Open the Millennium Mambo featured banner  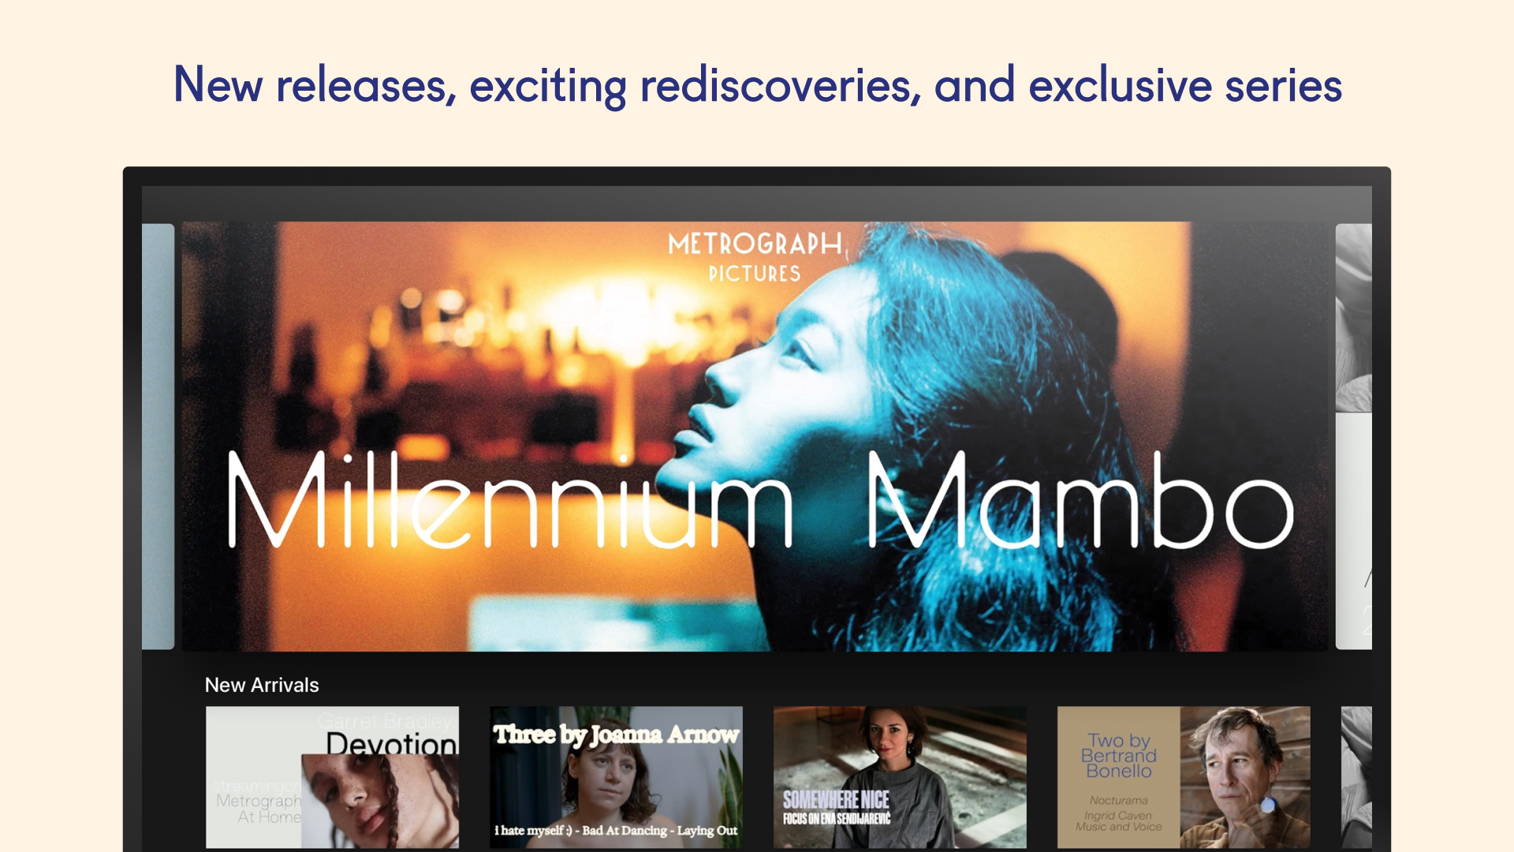755,436
